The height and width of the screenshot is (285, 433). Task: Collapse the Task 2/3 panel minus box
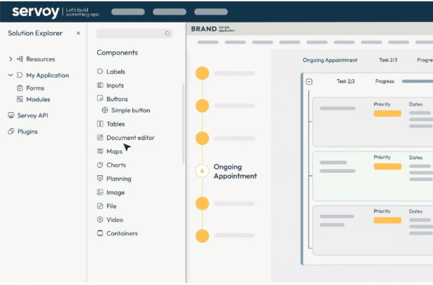(x=309, y=82)
